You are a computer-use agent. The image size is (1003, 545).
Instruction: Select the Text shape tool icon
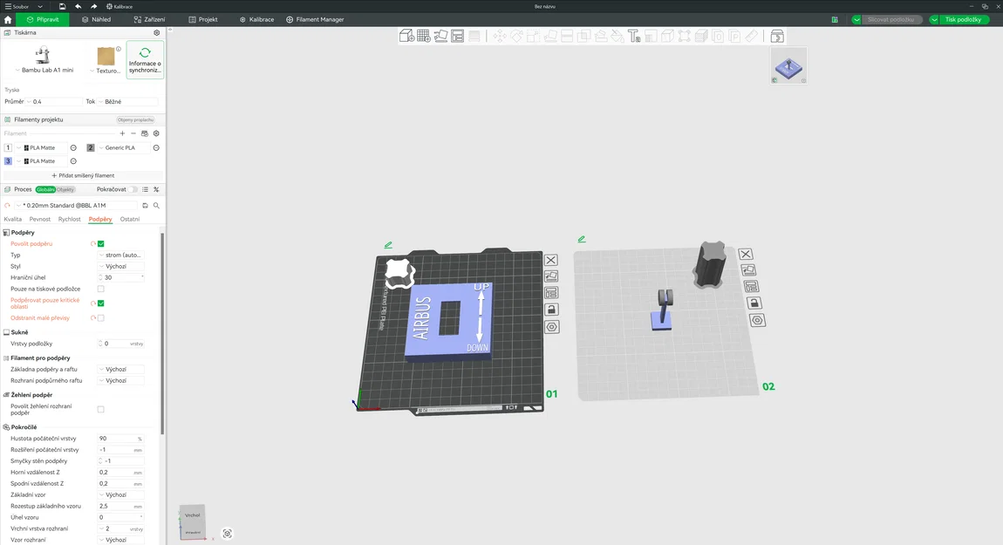tap(634, 36)
